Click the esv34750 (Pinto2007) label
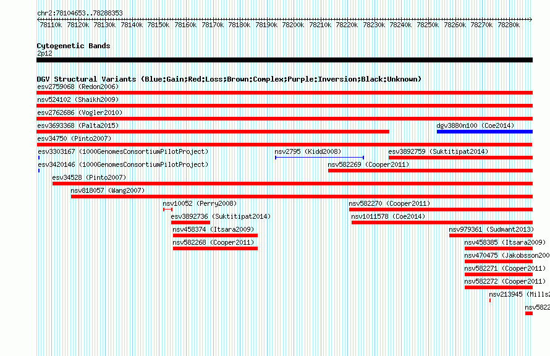 [x=74, y=138]
